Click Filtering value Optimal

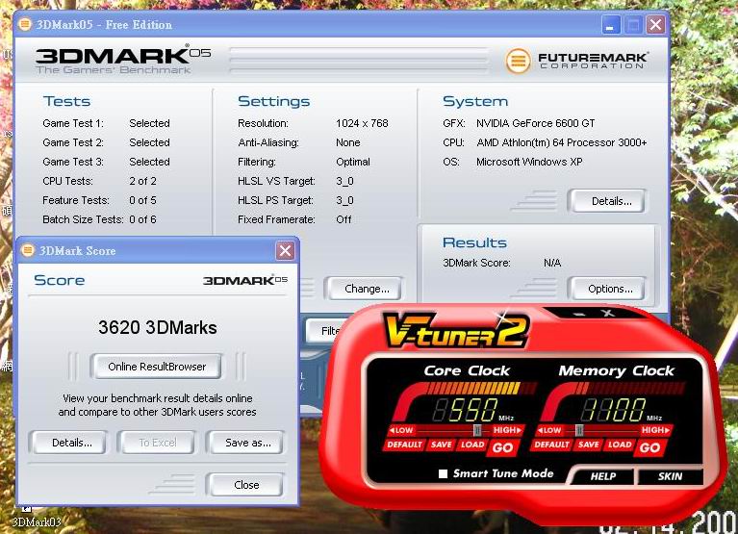pyautogui.click(x=353, y=162)
